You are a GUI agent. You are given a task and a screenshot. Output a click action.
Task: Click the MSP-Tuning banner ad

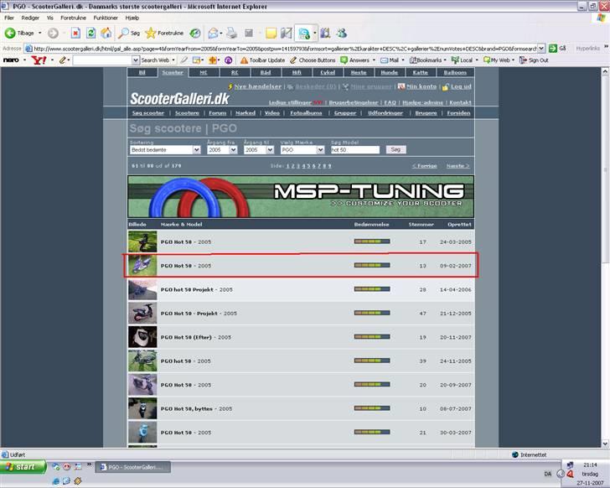pos(301,196)
